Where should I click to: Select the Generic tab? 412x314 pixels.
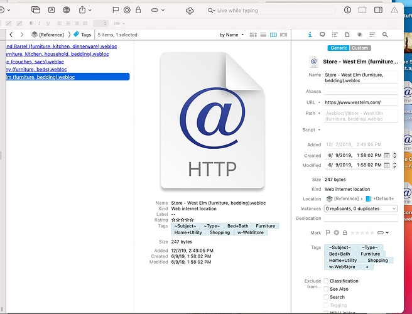point(339,48)
